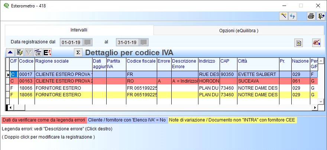Click the red strikethrough eraser icon

coord(316,43)
